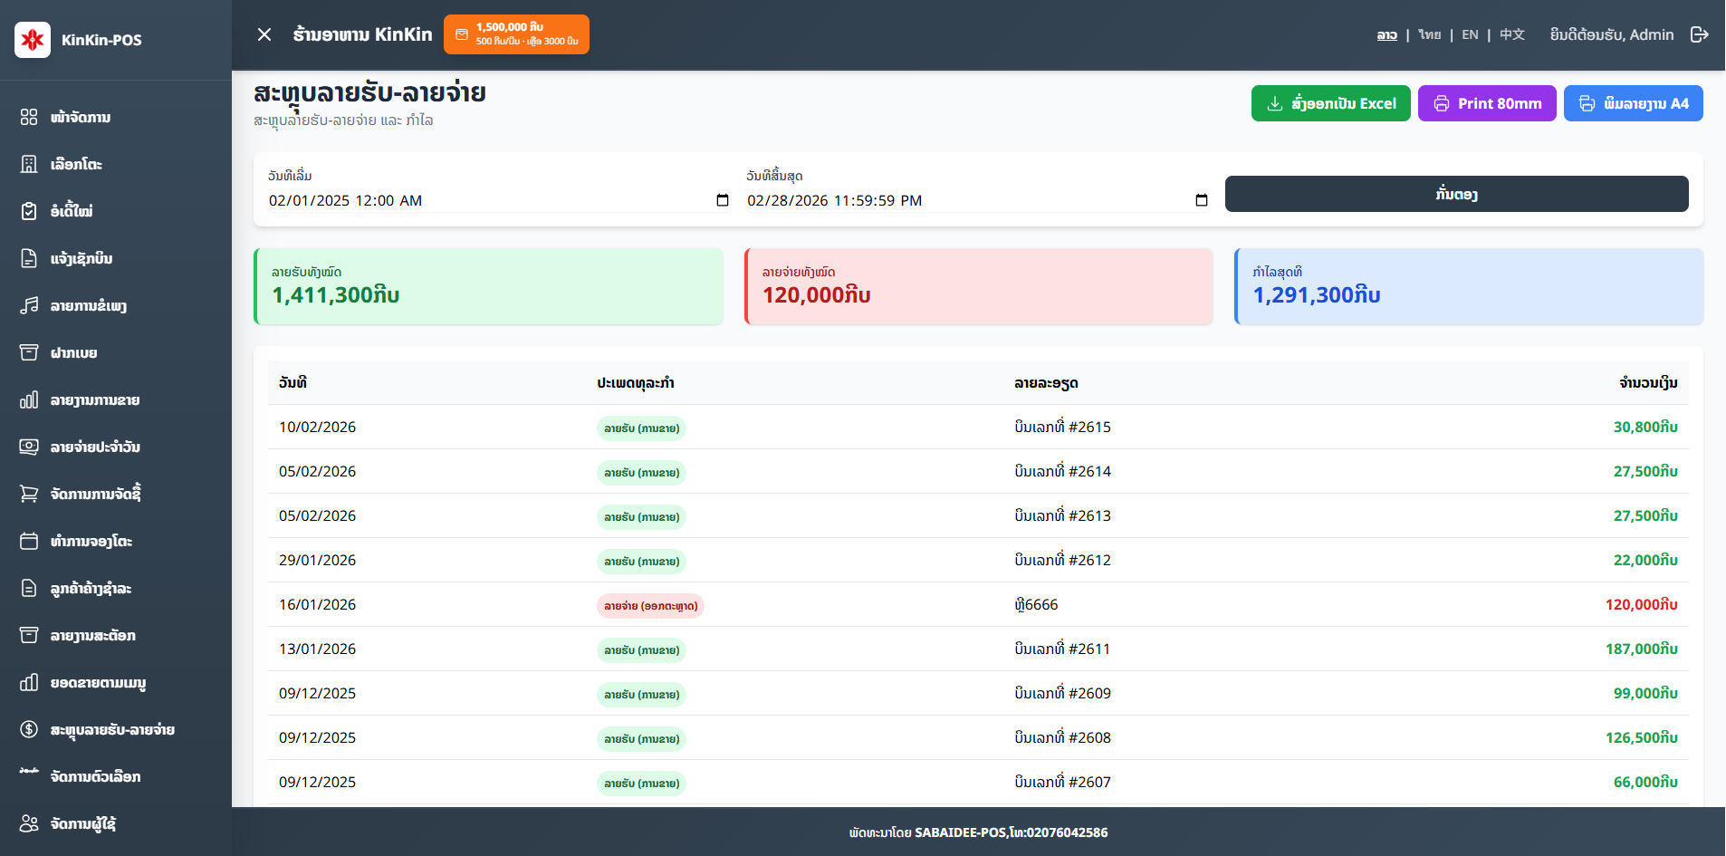Open the start date calendar picker
Screen dimensions: 1726x856
(722, 200)
